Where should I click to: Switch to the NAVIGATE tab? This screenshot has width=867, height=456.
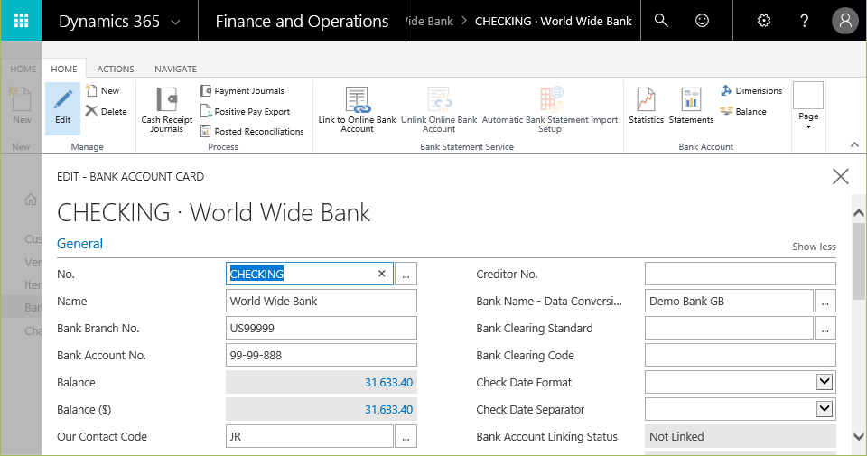point(175,70)
